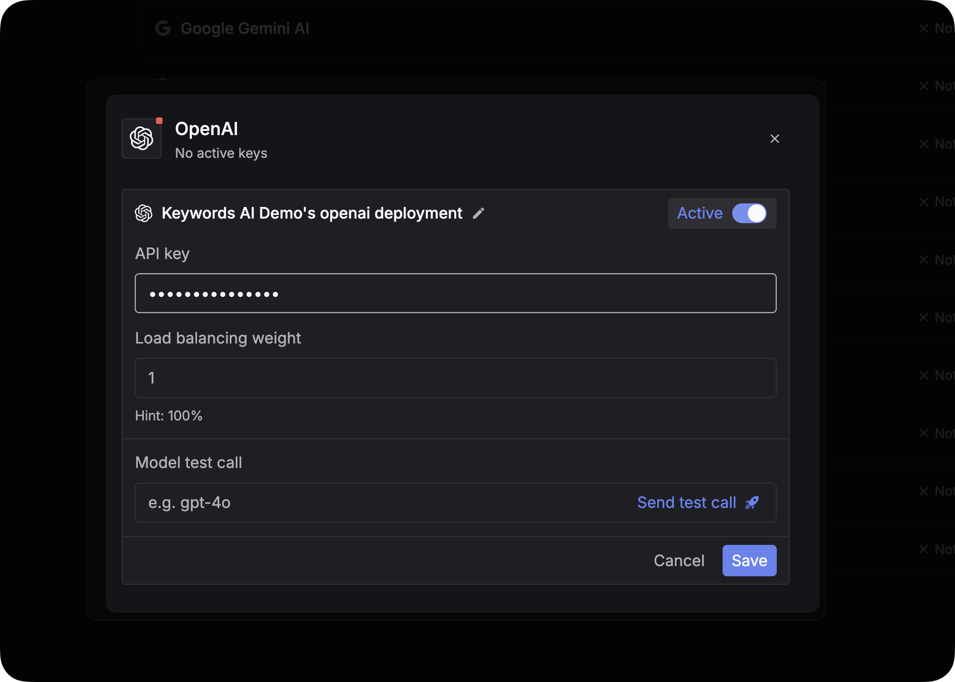Click the 'OpenAI' dialog title
The width and height of the screenshot is (955, 682).
[207, 129]
